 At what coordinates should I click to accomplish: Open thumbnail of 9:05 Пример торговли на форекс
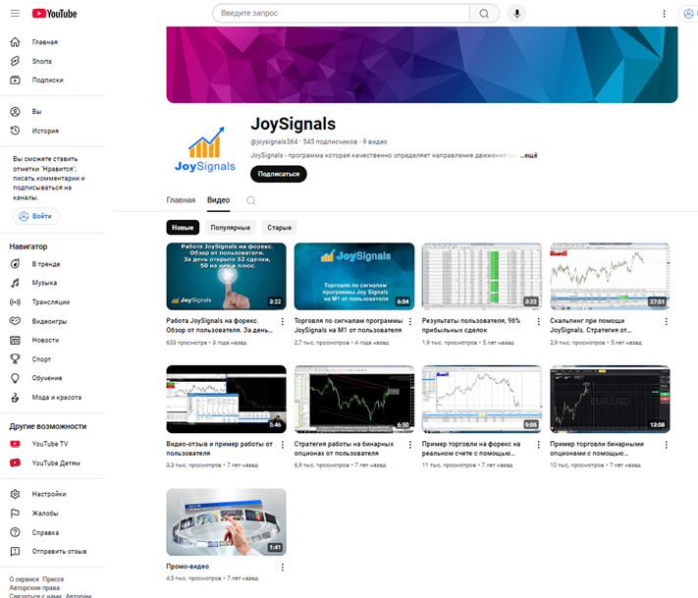point(482,399)
